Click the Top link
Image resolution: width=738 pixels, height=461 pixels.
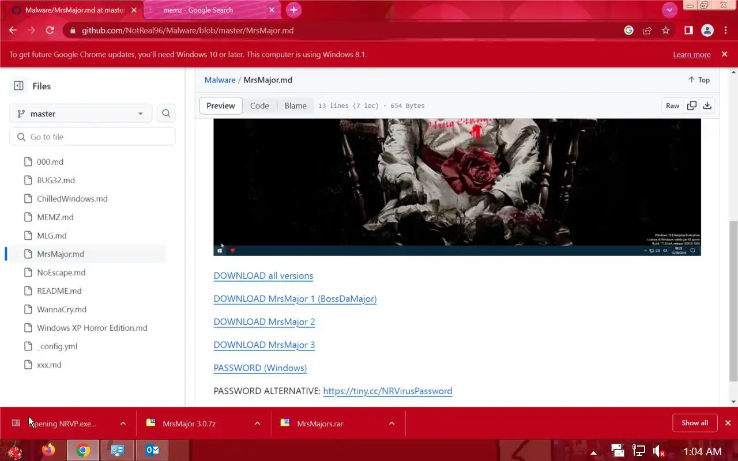699,80
